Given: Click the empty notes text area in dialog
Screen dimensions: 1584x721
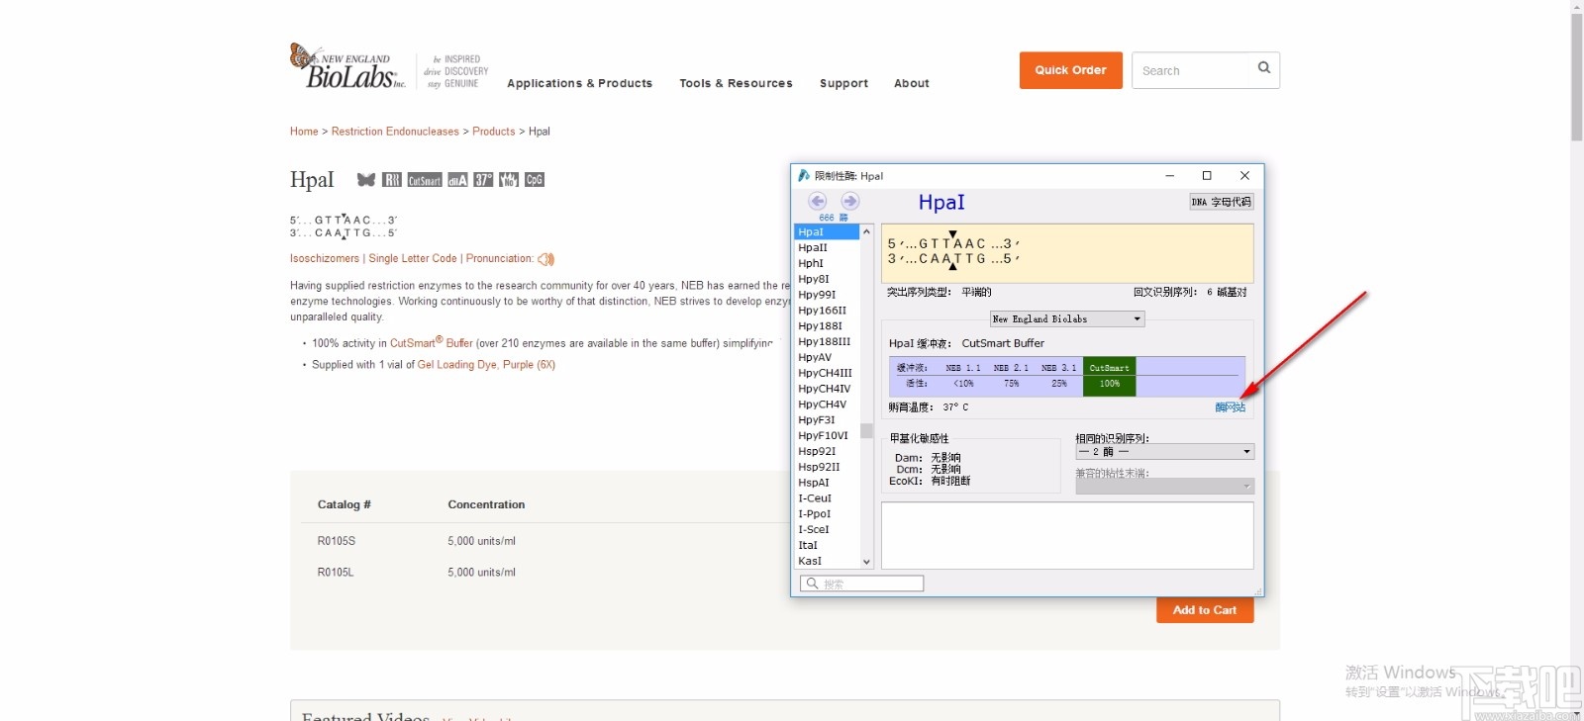Looking at the screenshot, I should click(1067, 535).
